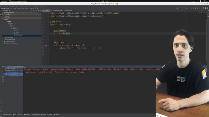Select Process 'command' node in Run tree
Viewport: 209px width, 117px height.
[14, 76]
